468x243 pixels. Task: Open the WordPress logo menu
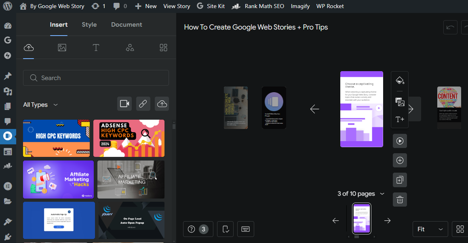pos(7,6)
